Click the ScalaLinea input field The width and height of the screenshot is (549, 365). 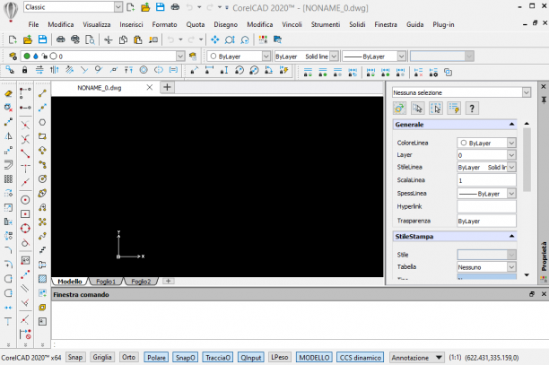486,180
